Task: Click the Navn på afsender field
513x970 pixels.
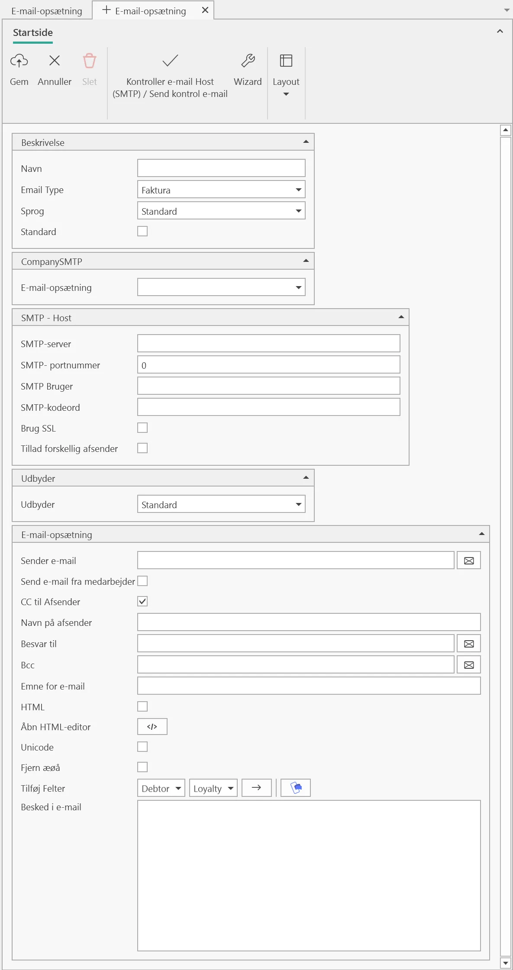Action: click(x=309, y=622)
